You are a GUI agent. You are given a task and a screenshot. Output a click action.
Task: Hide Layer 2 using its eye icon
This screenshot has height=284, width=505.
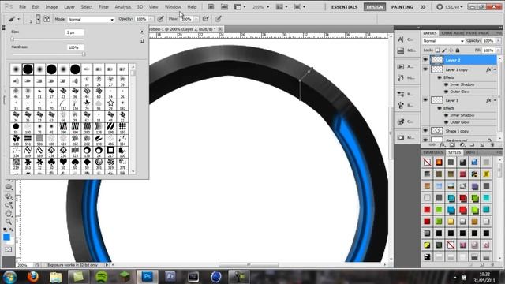tap(425, 60)
